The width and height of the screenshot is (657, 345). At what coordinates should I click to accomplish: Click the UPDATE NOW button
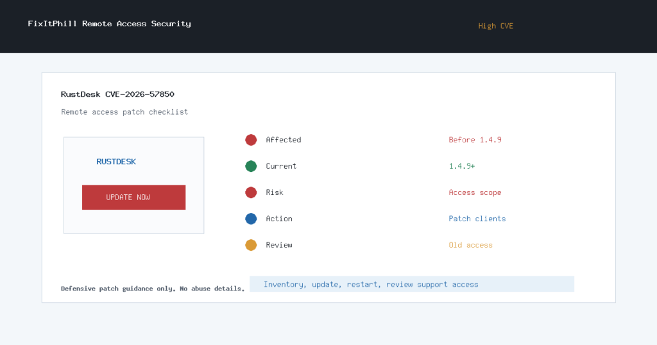(133, 198)
